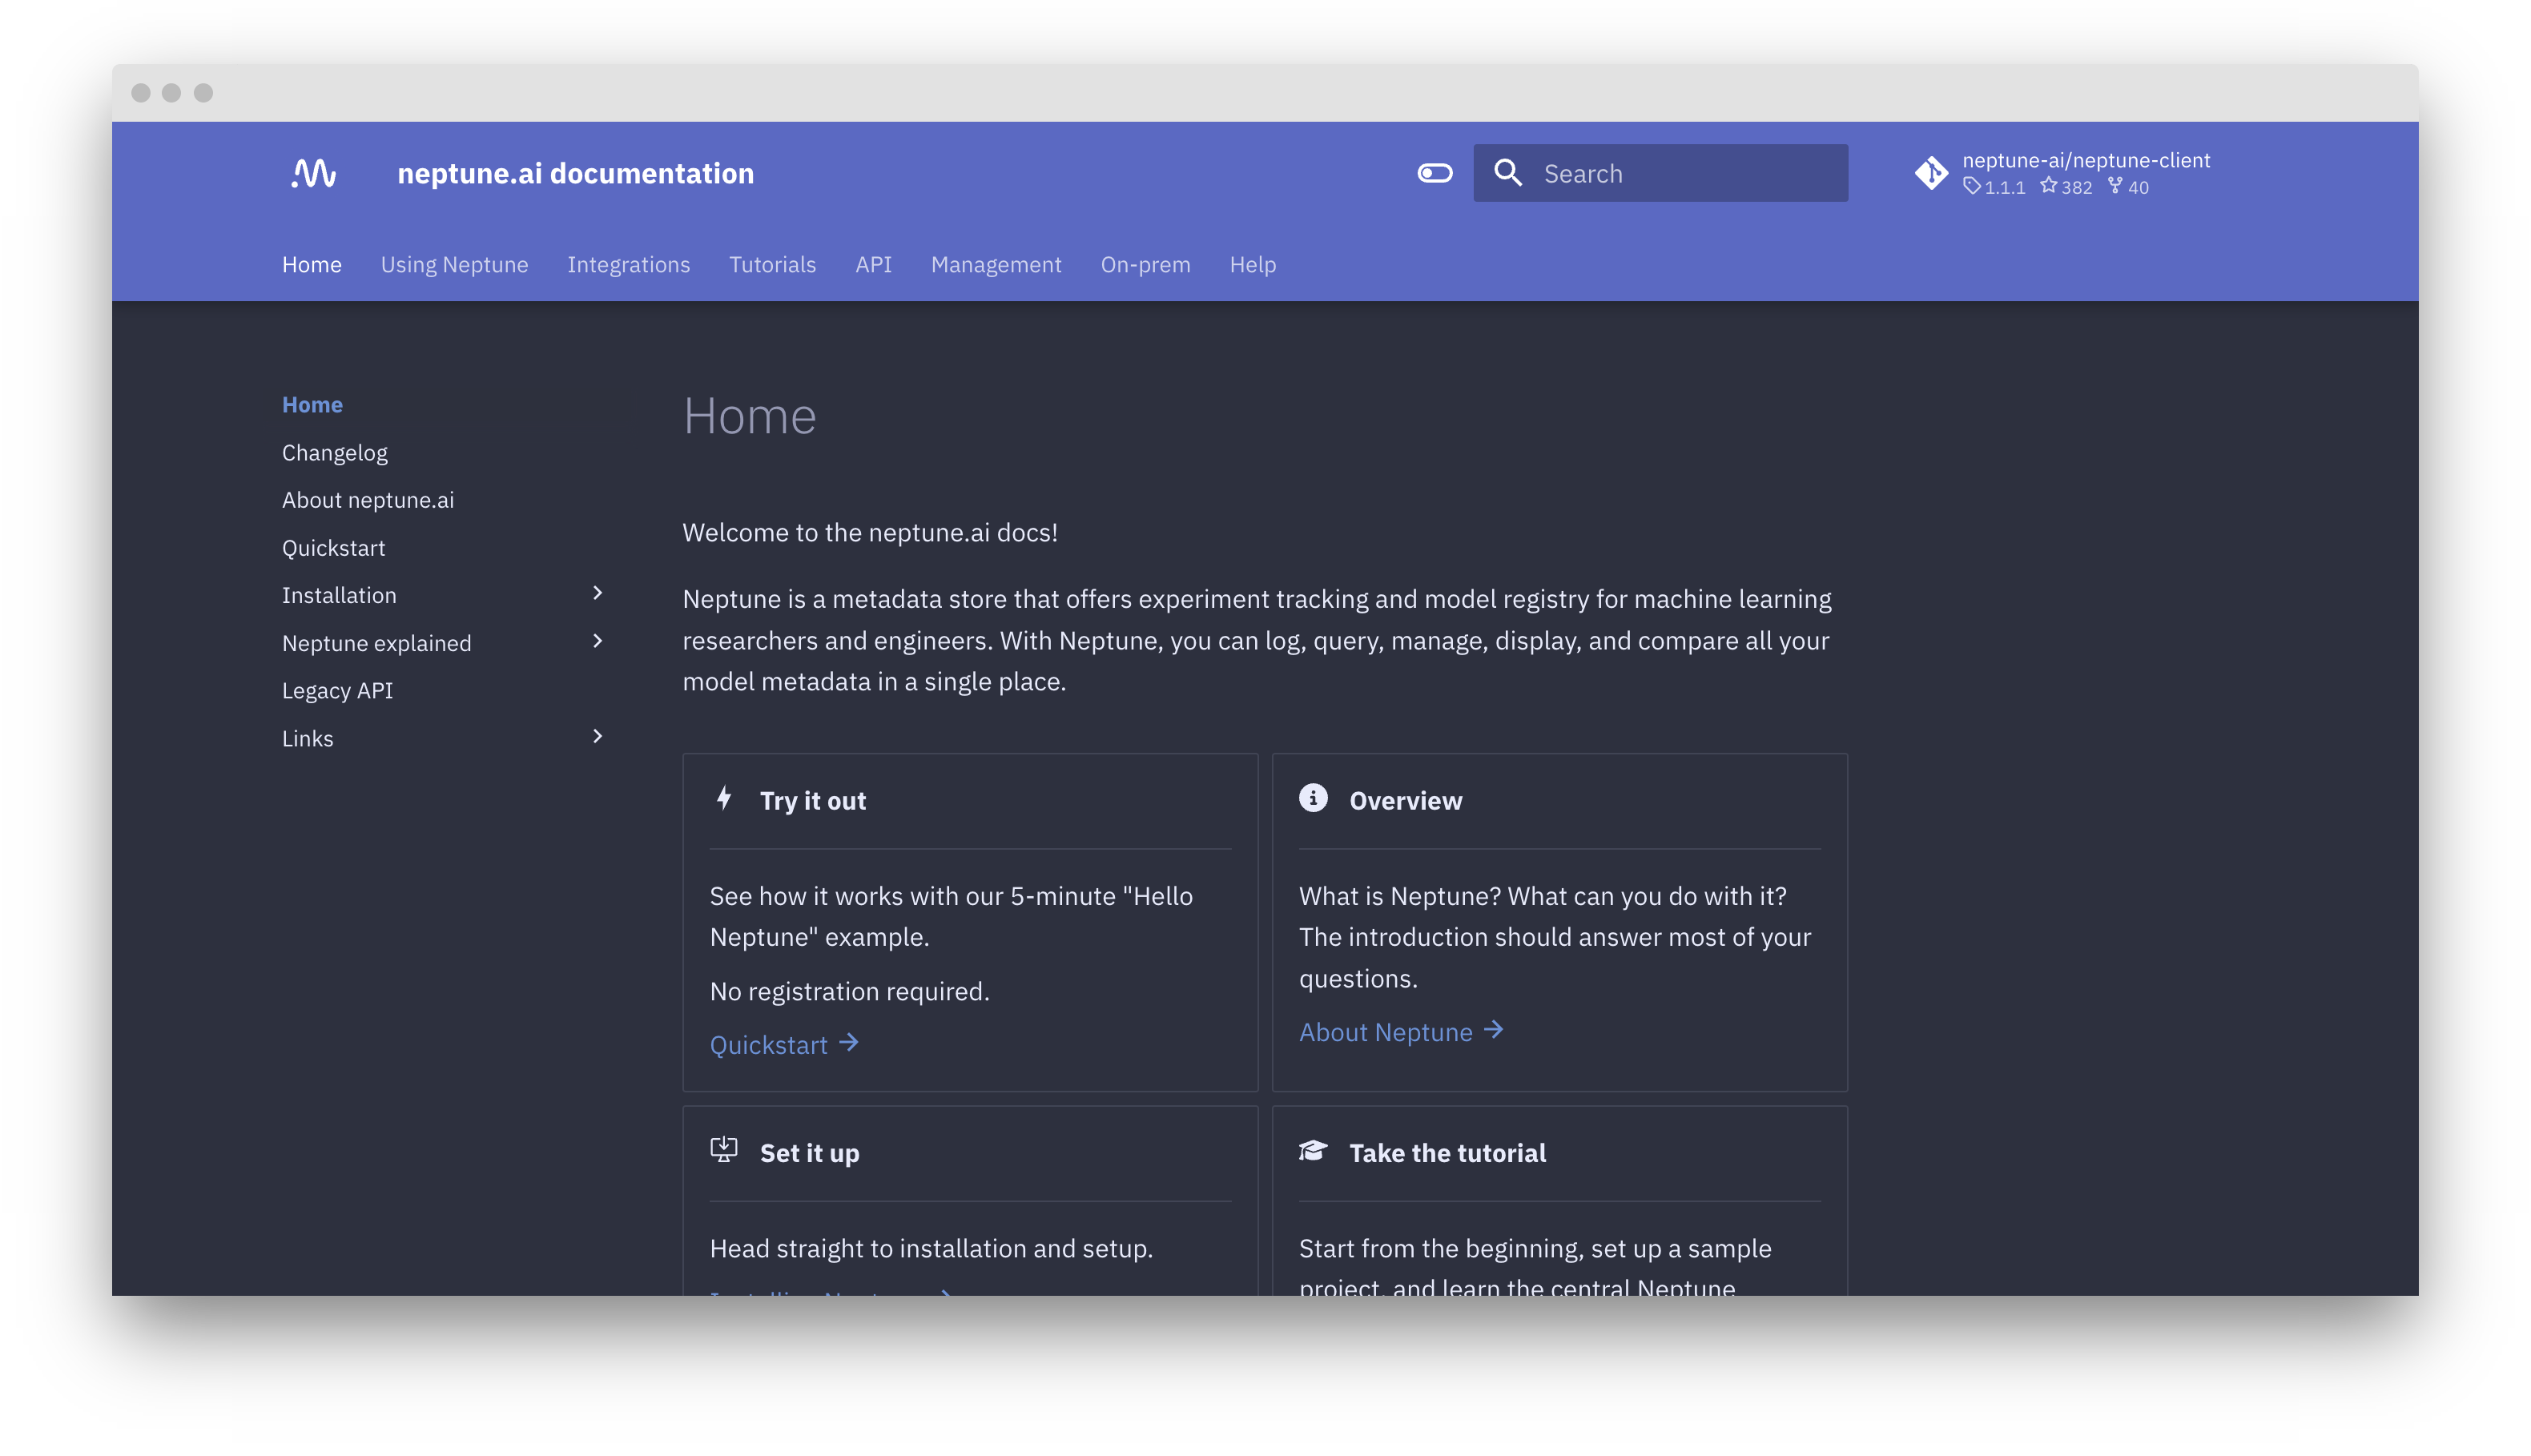
Task: Open Links in the sidebar
Action: point(307,738)
